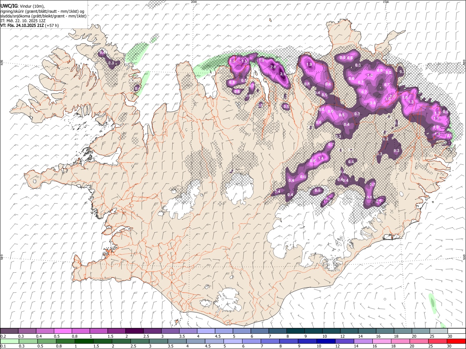Click the '15W' longitude label

click(386, 2)
